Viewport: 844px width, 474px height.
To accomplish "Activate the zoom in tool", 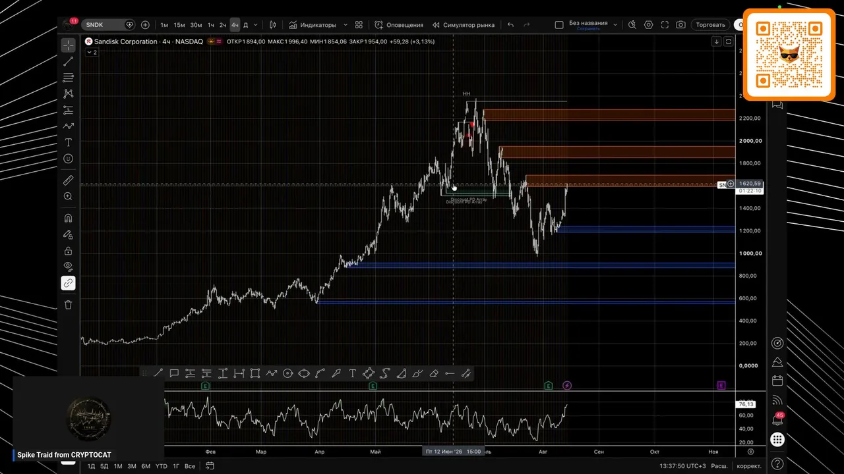I will tap(68, 196).
